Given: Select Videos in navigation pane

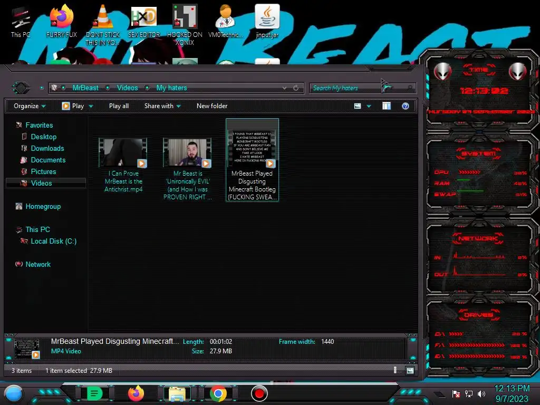Looking at the screenshot, I should coord(45,183).
